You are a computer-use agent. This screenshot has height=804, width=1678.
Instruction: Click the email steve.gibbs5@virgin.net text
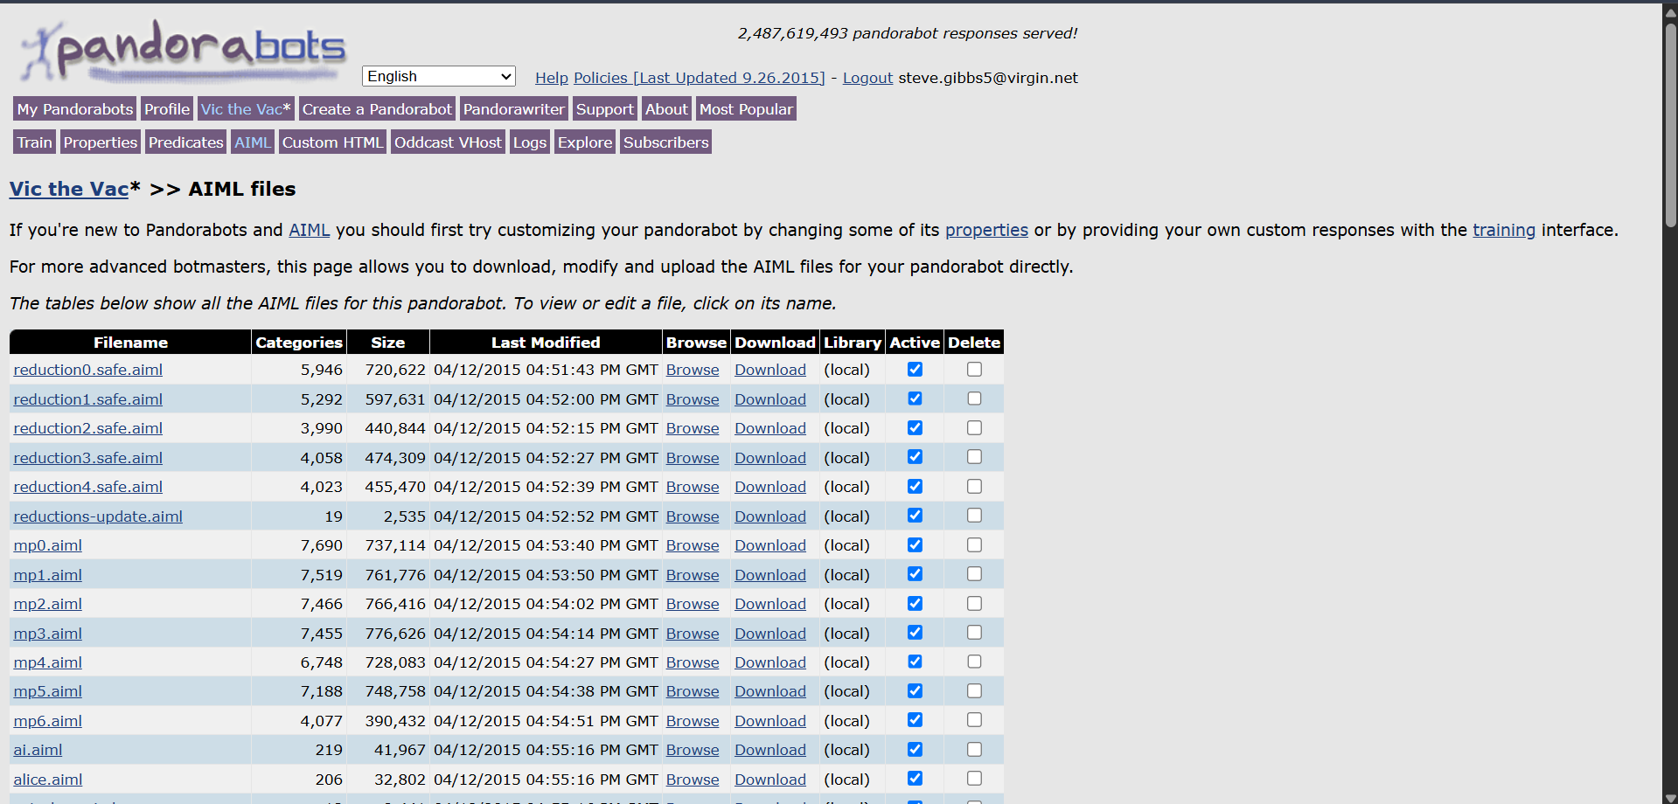[x=988, y=78]
